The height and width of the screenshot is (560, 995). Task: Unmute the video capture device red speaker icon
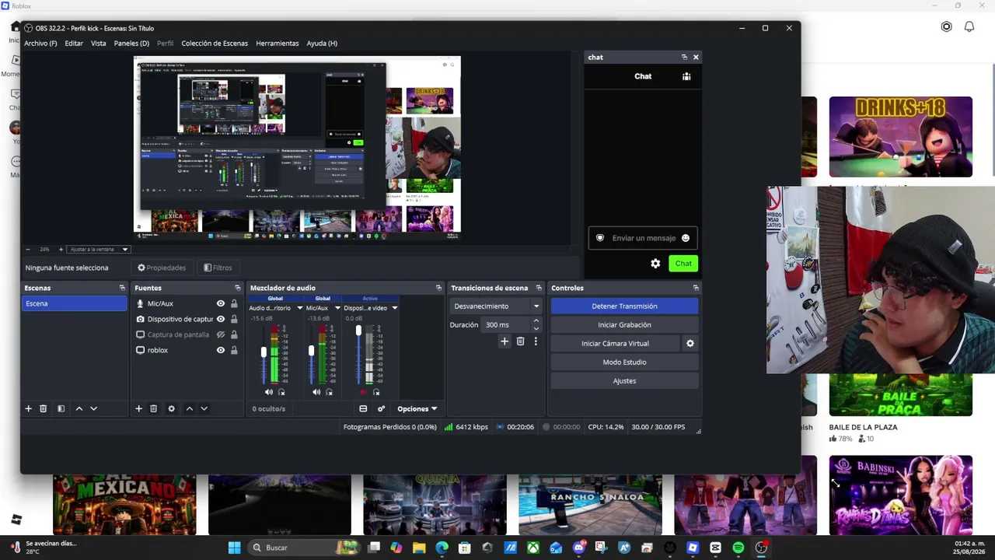click(363, 392)
